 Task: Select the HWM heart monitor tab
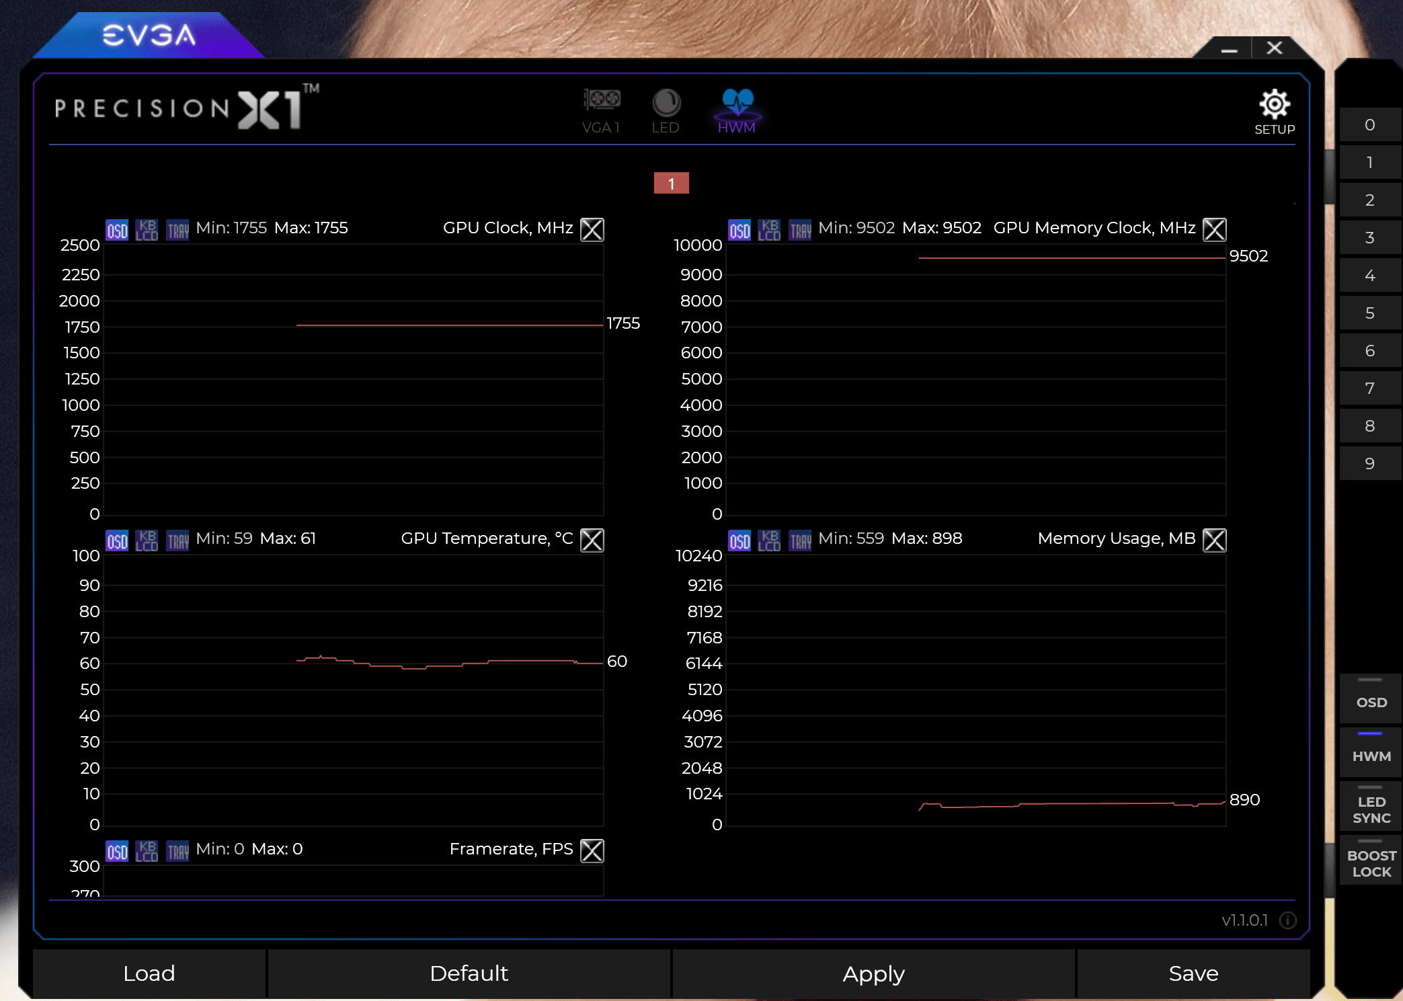click(x=737, y=111)
